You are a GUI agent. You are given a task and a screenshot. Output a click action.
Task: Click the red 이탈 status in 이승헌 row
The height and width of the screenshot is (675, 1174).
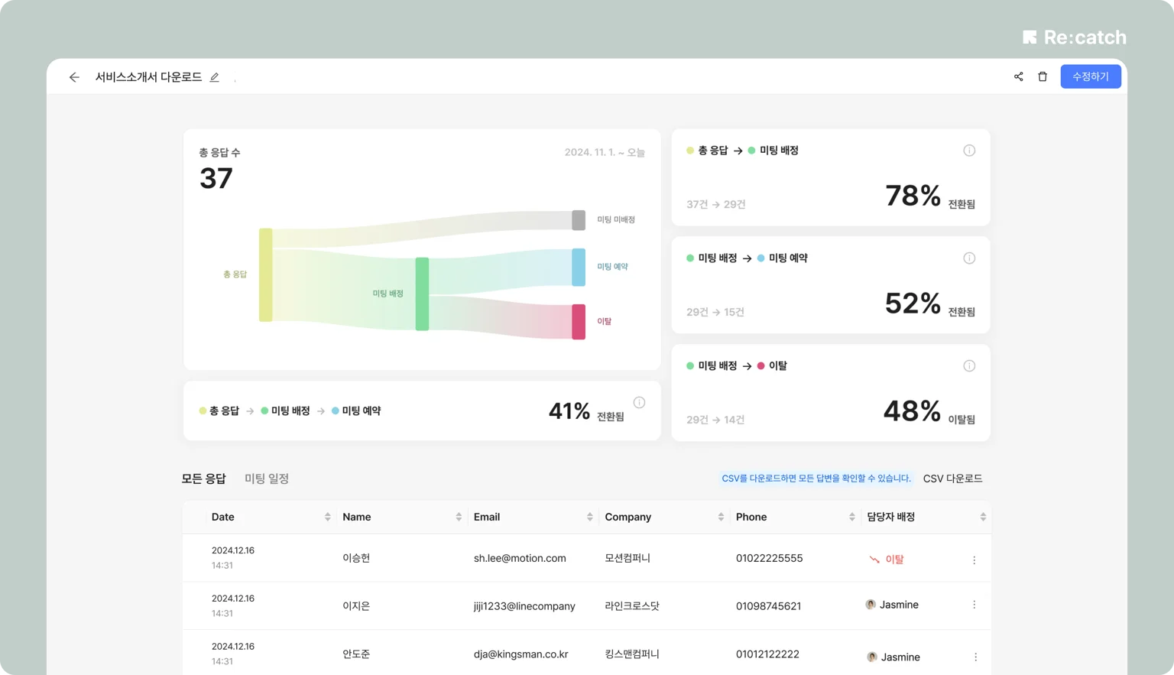coord(887,560)
